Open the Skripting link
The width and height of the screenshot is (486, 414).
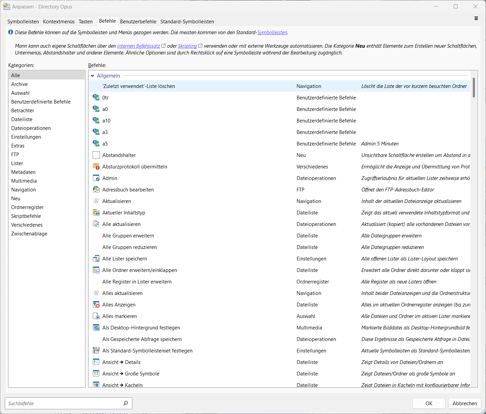187,46
